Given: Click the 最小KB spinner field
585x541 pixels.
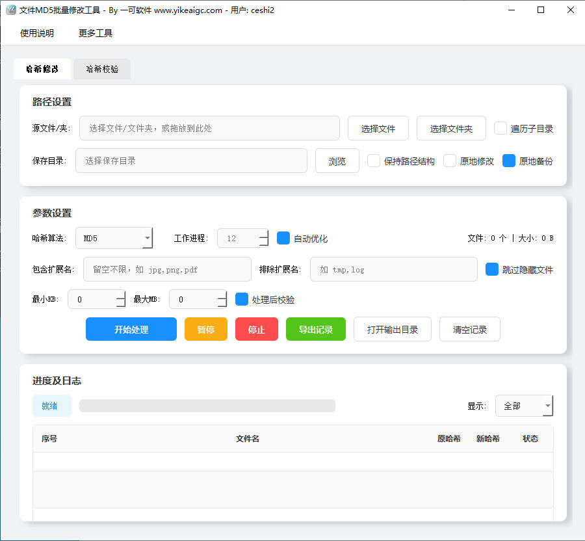Looking at the screenshot, I should click(x=97, y=299).
